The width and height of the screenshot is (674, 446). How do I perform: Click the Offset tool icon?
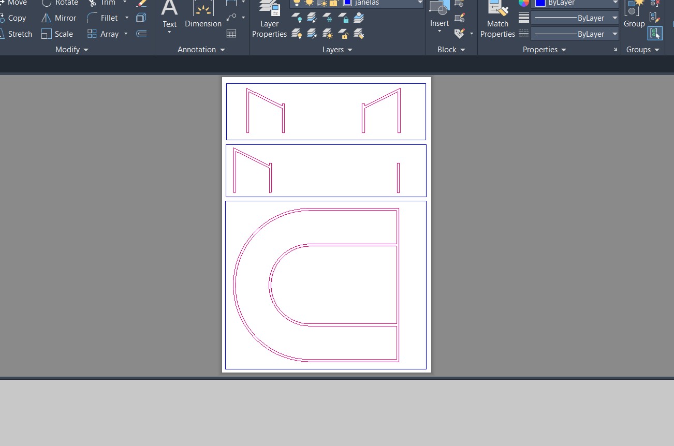[141, 34]
